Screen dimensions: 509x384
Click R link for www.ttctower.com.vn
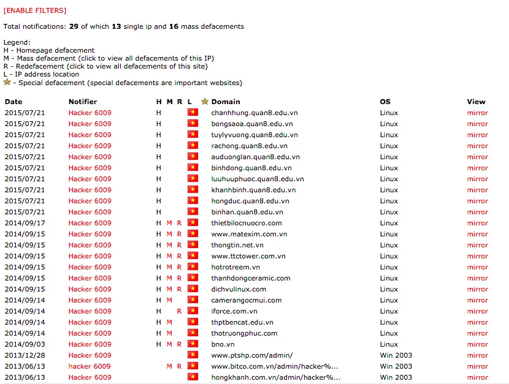(x=179, y=256)
